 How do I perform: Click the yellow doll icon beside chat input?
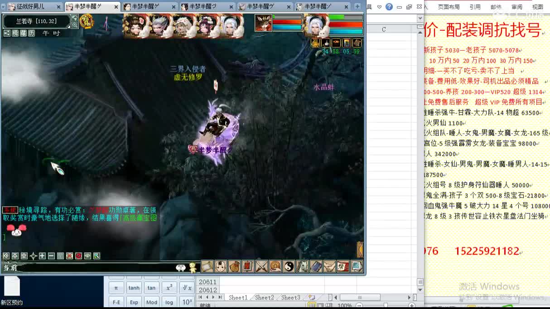click(x=193, y=267)
